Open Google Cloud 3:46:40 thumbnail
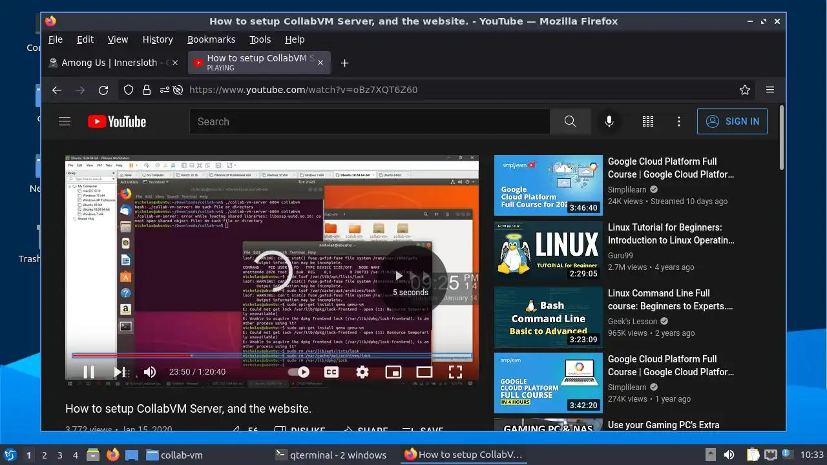Screen dimensions: 827x465 point(549,185)
